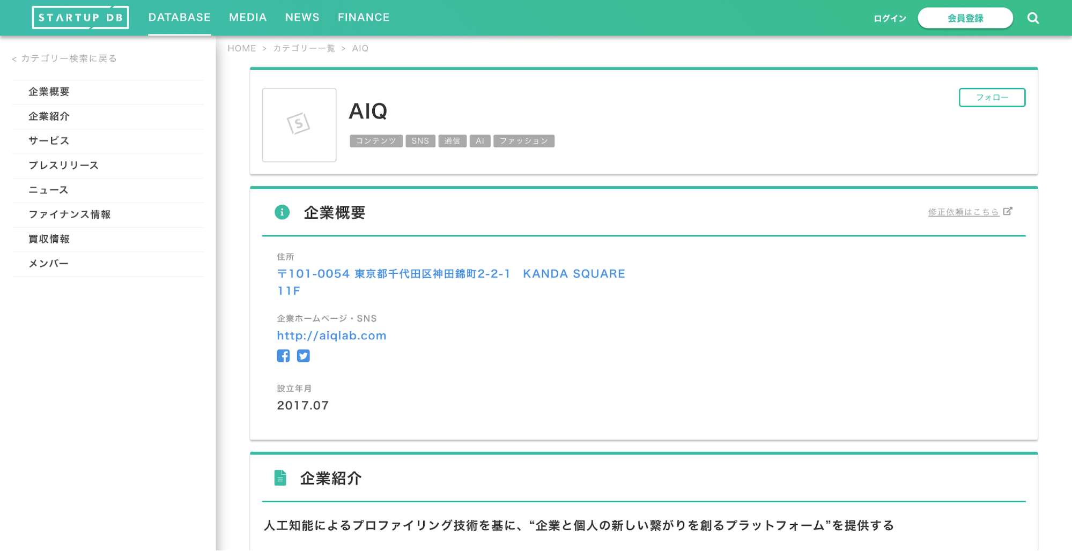Click the AIQ company logo placeholder
Viewport: 1072px width, 551px height.
coord(299,125)
